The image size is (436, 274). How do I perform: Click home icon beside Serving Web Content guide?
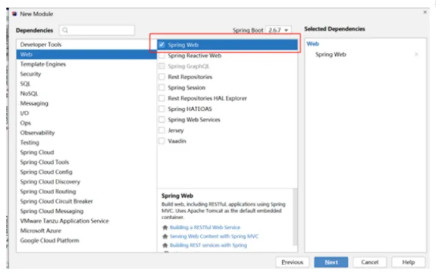point(165,236)
